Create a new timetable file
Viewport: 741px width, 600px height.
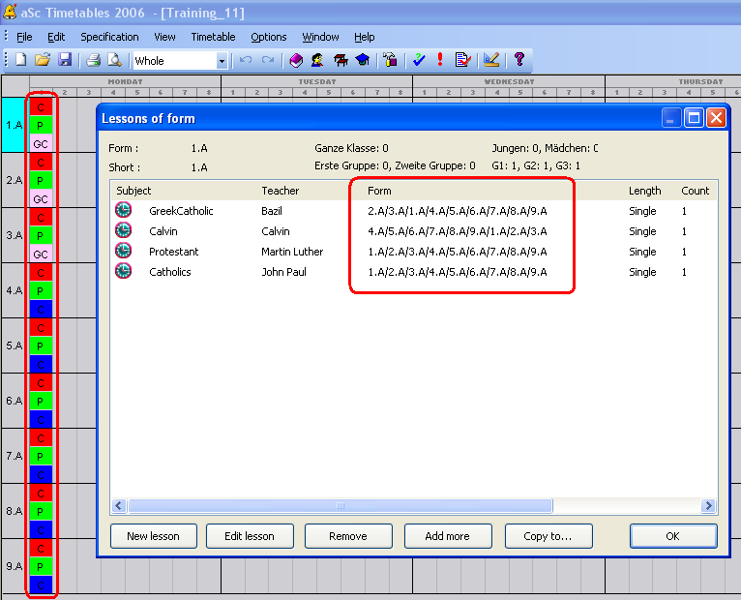pyautogui.click(x=20, y=60)
